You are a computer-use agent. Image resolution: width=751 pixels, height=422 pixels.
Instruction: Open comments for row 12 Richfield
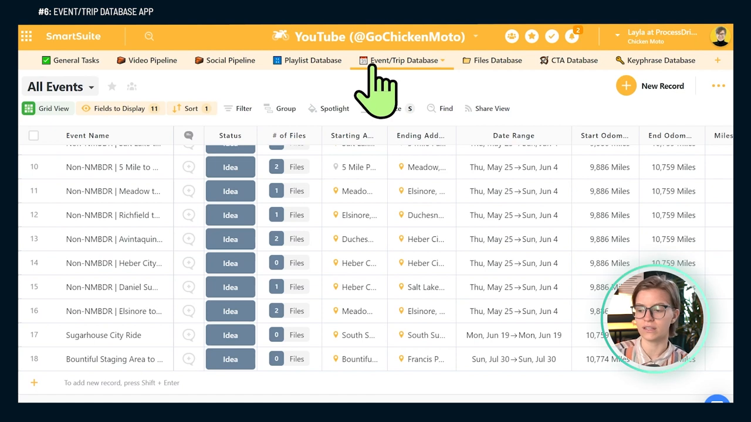(x=188, y=215)
